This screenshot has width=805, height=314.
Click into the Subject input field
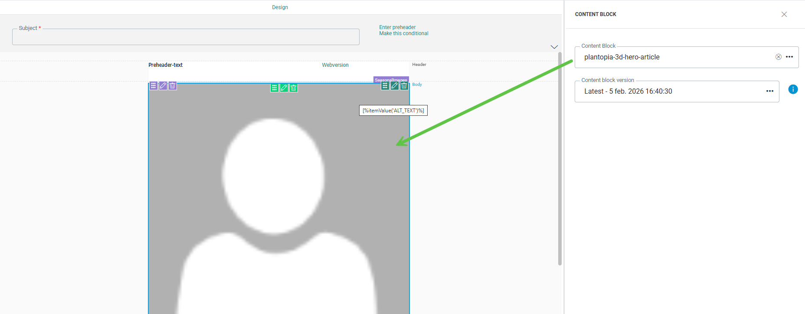click(x=186, y=37)
